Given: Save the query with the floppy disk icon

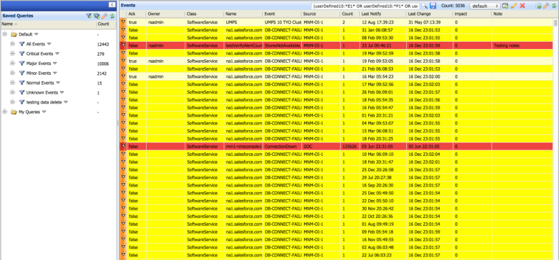Looking at the screenshot, I should click(433, 6).
